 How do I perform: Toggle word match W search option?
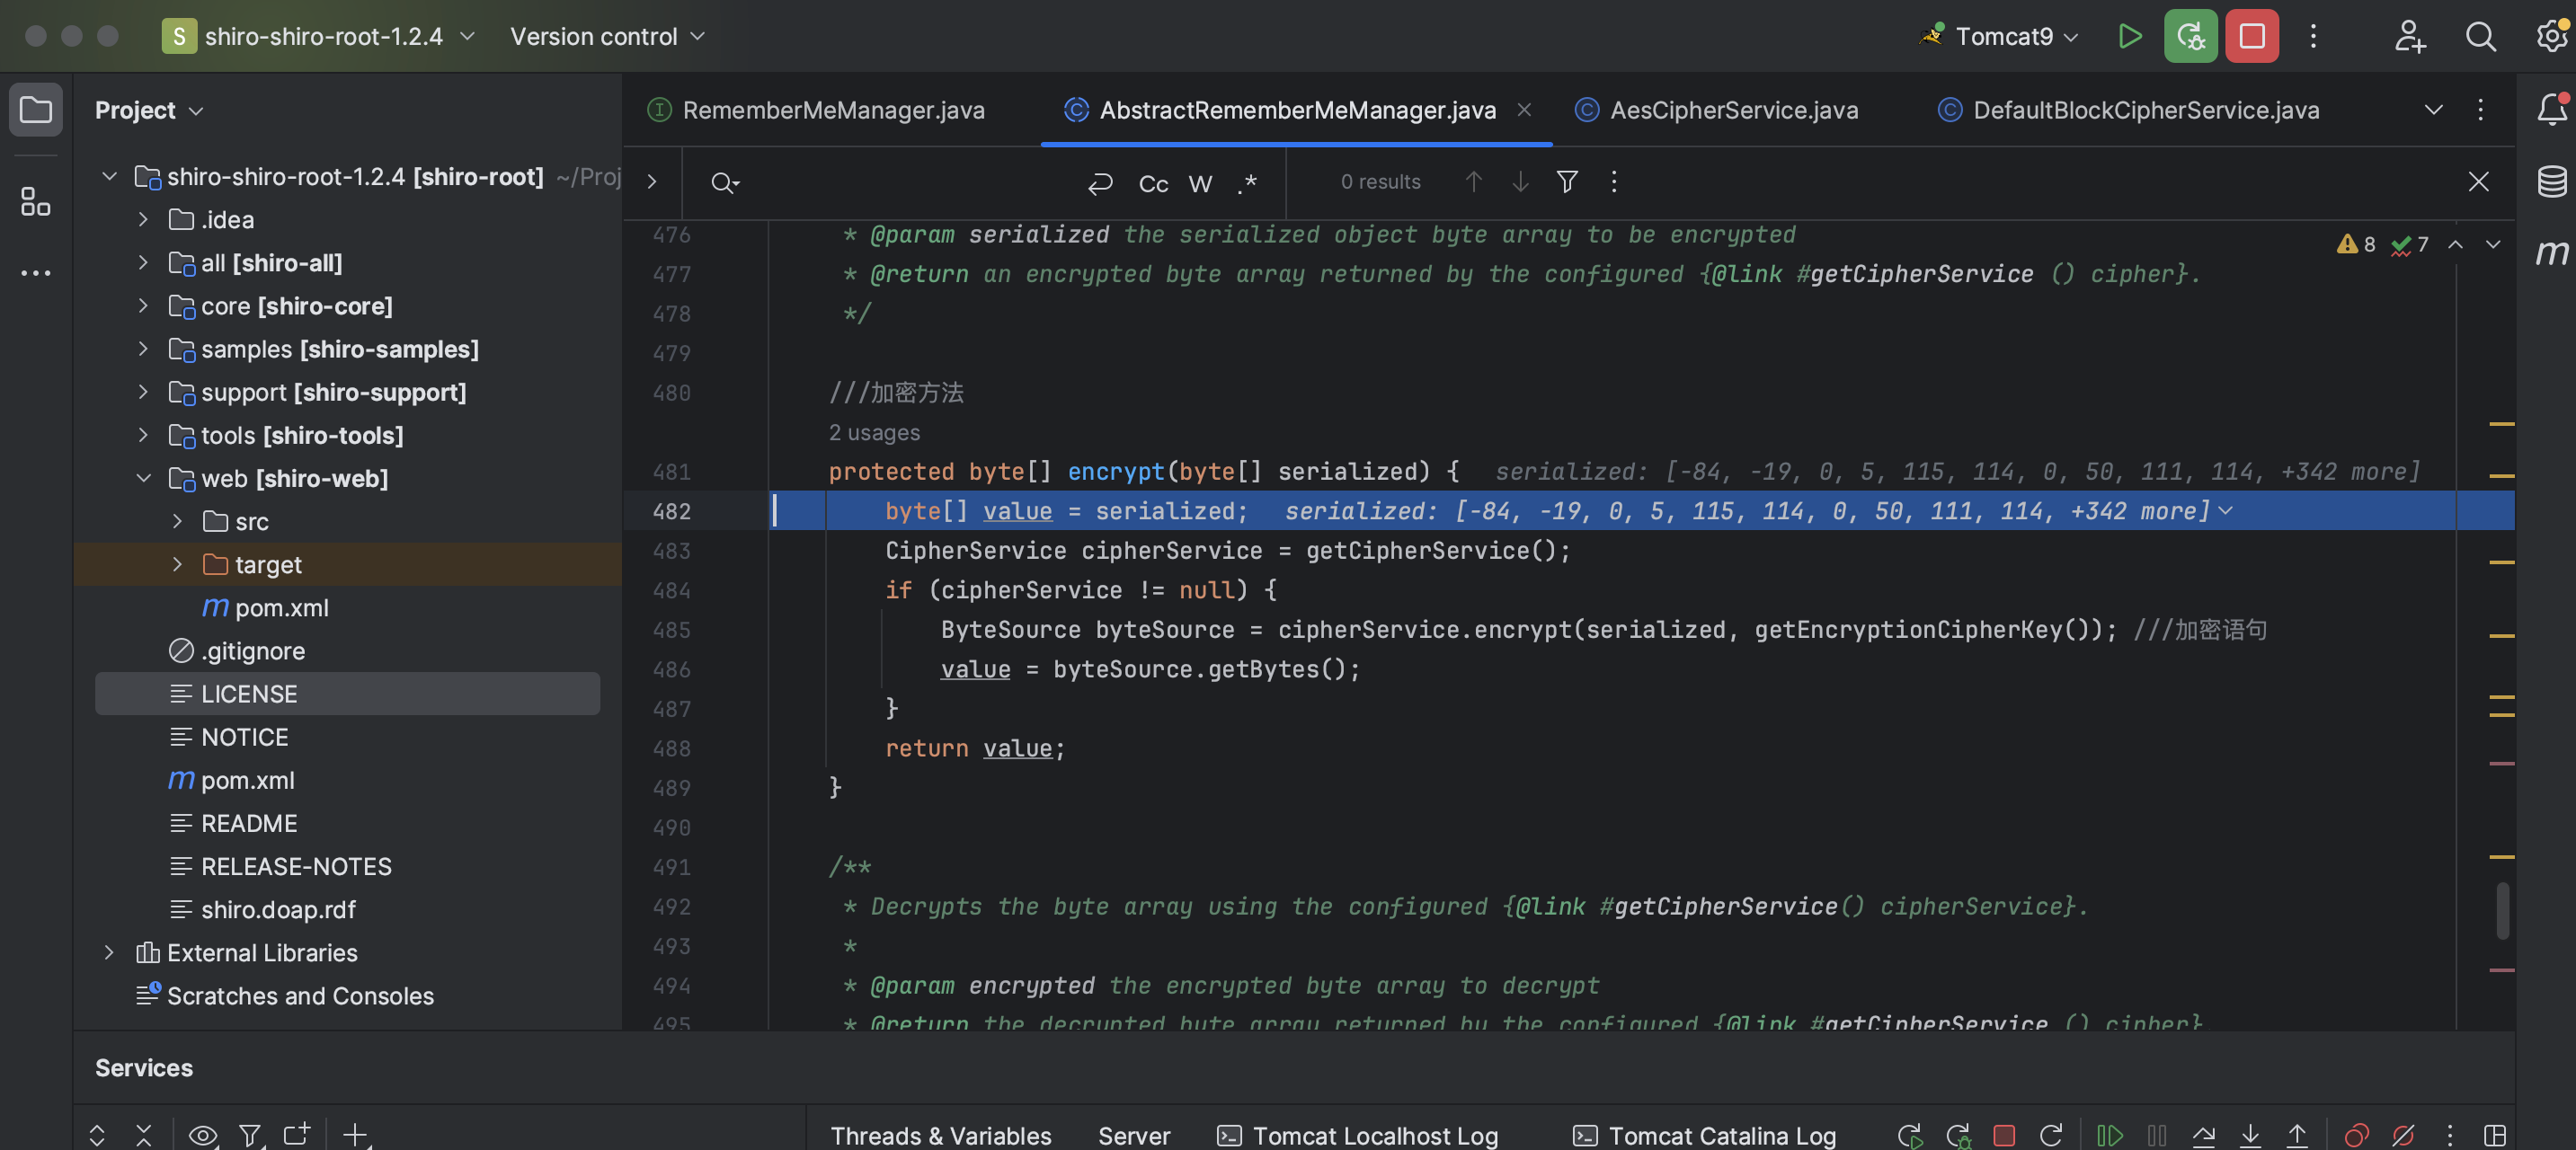pos(1201,182)
